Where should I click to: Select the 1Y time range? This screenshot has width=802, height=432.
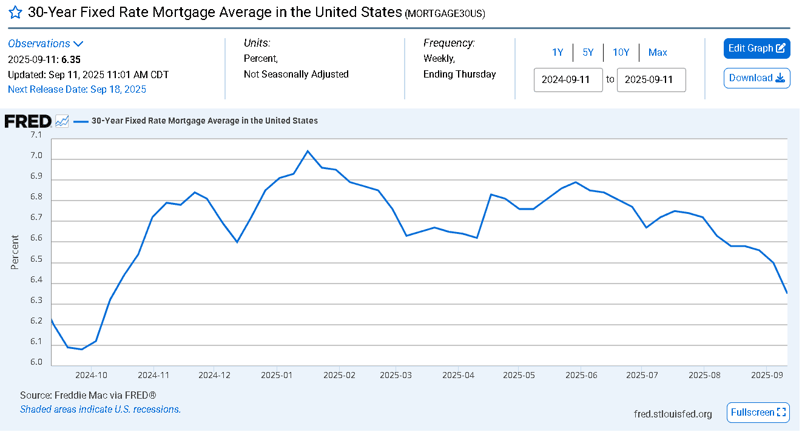pos(558,53)
